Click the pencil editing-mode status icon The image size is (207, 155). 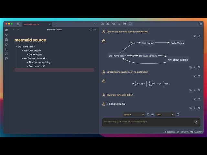coord(178,132)
